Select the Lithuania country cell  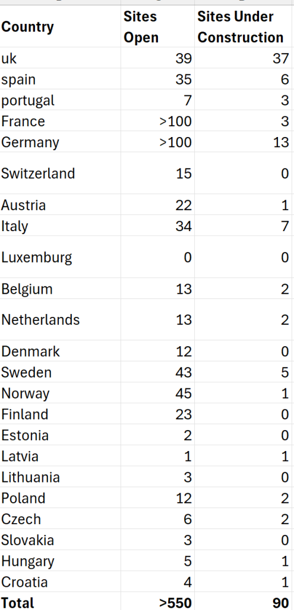[x=60, y=477]
